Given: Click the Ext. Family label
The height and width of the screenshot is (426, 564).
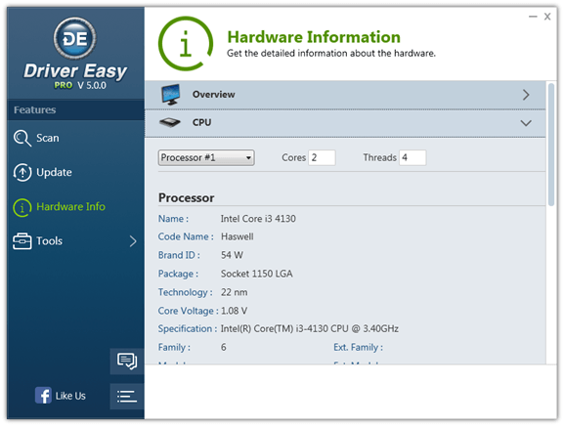Looking at the screenshot, I should click(x=359, y=347).
